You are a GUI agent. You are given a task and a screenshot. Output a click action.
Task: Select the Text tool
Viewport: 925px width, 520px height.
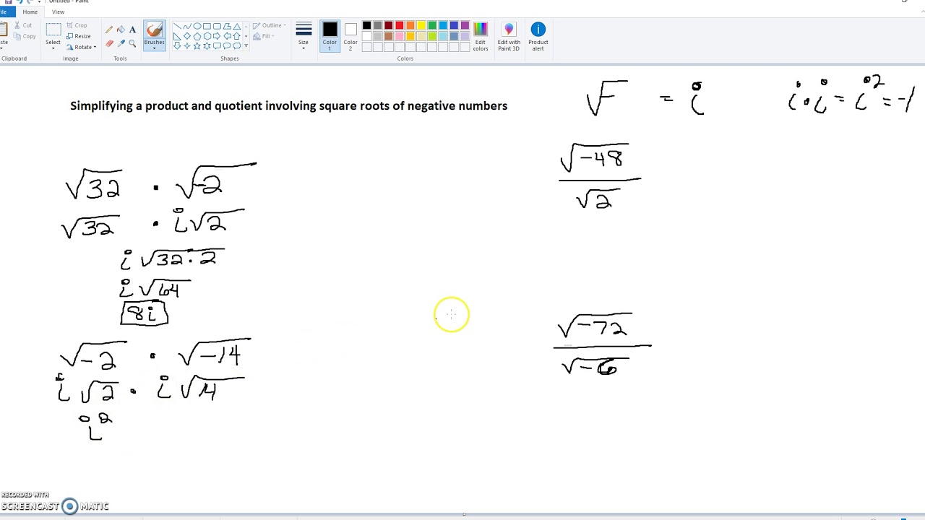[132, 30]
